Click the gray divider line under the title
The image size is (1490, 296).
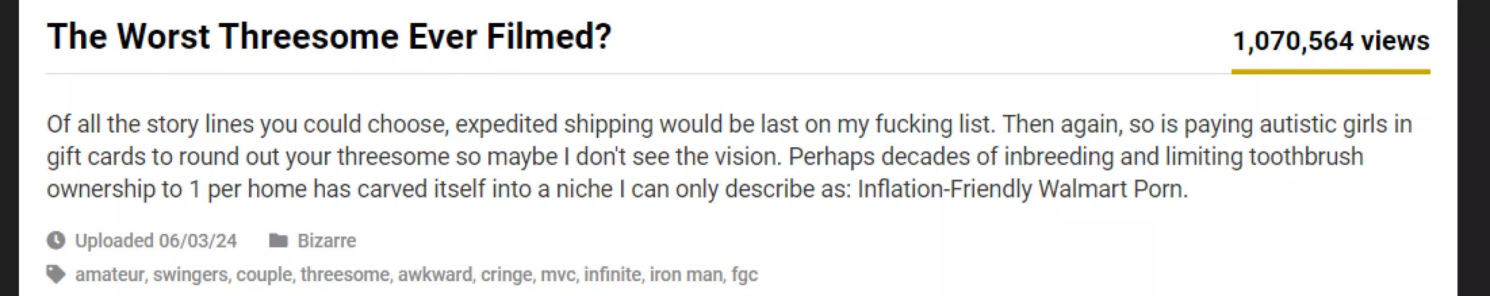click(593, 74)
